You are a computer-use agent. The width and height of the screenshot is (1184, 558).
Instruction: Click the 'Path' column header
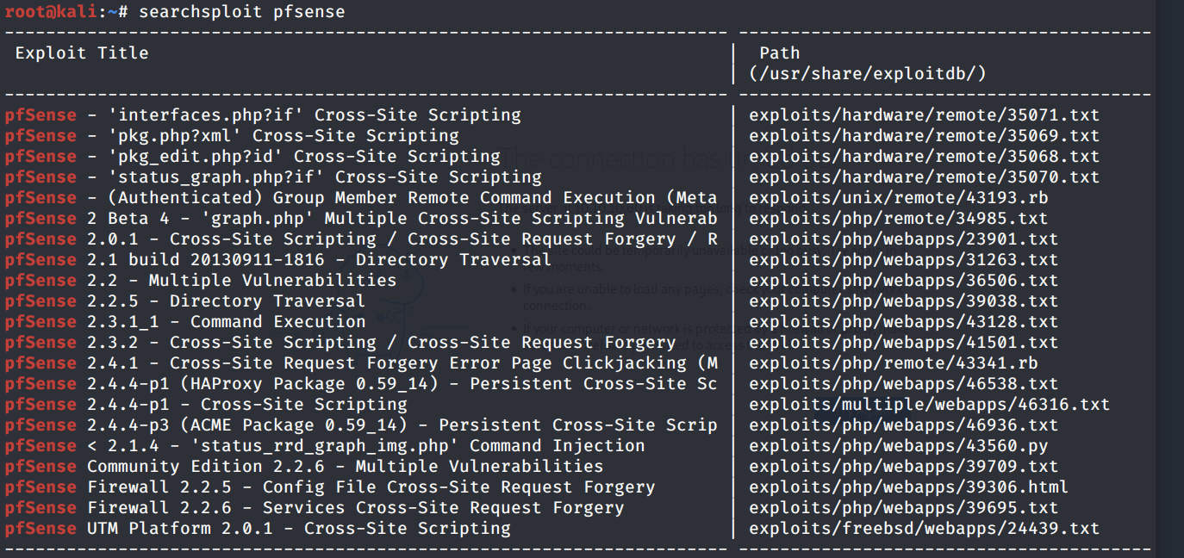click(779, 53)
